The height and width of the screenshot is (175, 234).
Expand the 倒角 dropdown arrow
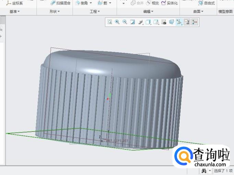pyautogui.click(x=91, y=3)
